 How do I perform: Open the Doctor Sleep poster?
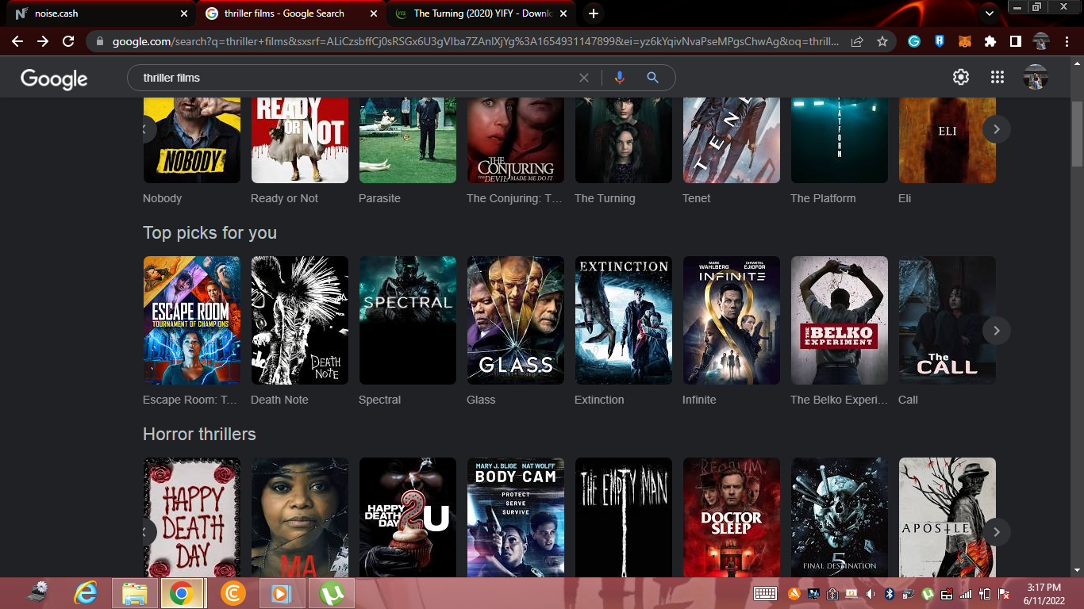[x=732, y=517]
